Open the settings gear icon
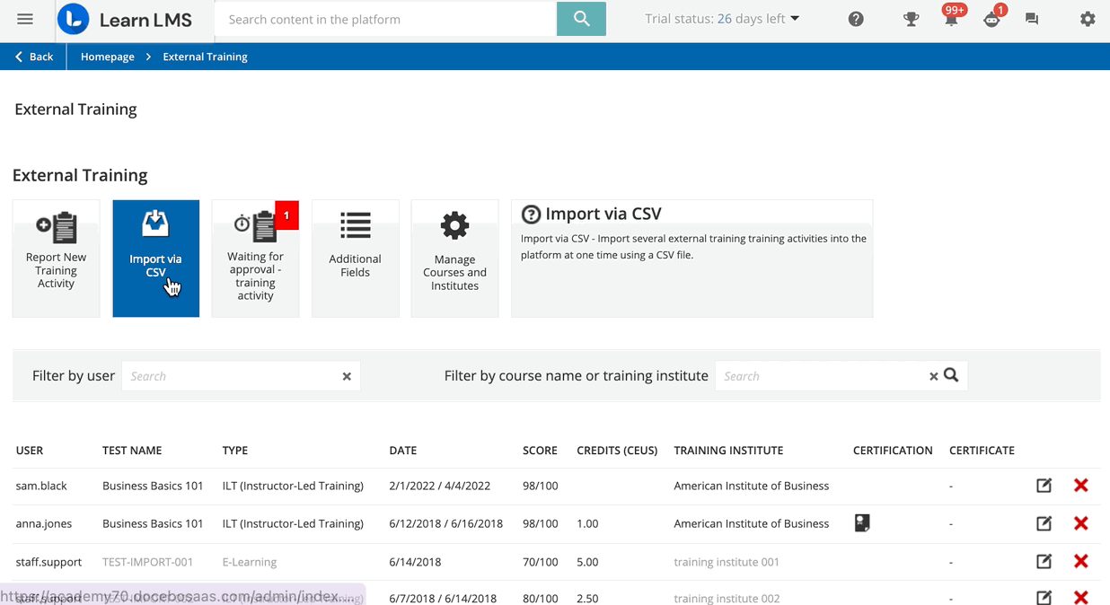The width and height of the screenshot is (1110, 605). pyautogui.click(x=1088, y=19)
